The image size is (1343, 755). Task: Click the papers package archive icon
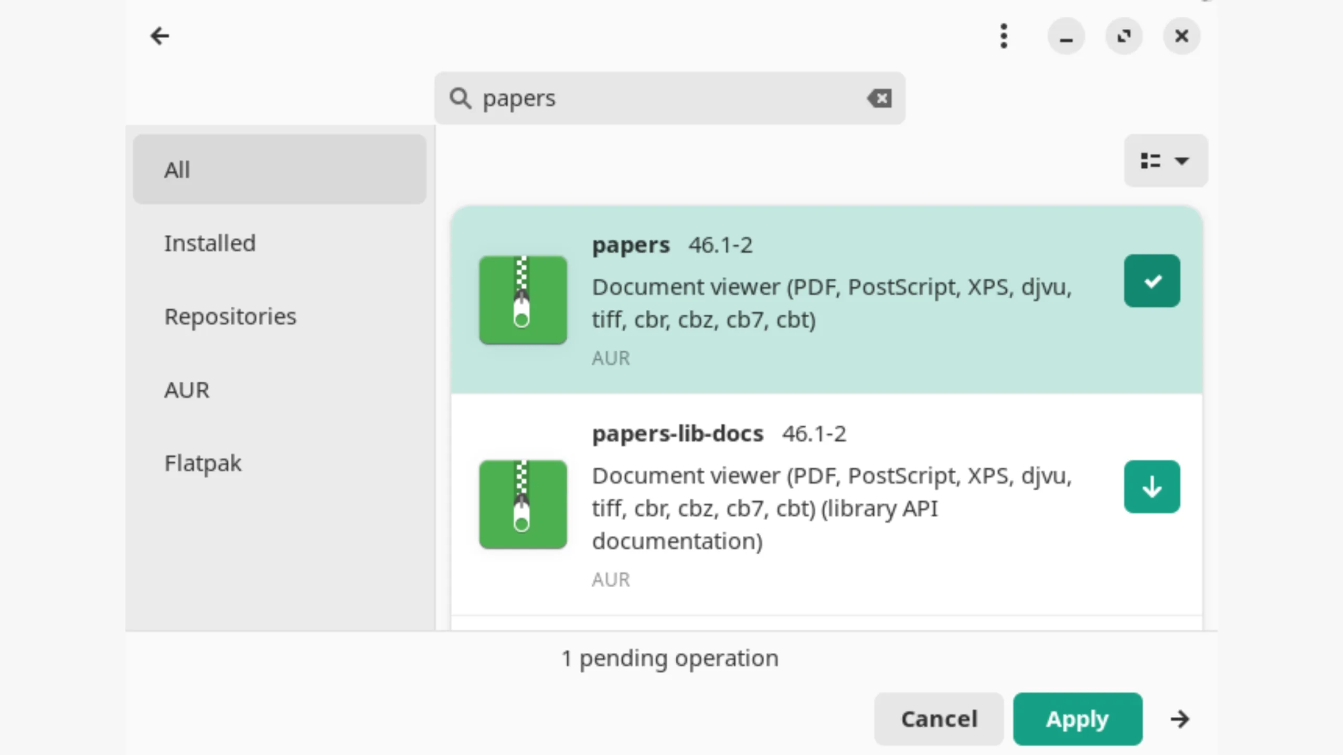pos(523,300)
